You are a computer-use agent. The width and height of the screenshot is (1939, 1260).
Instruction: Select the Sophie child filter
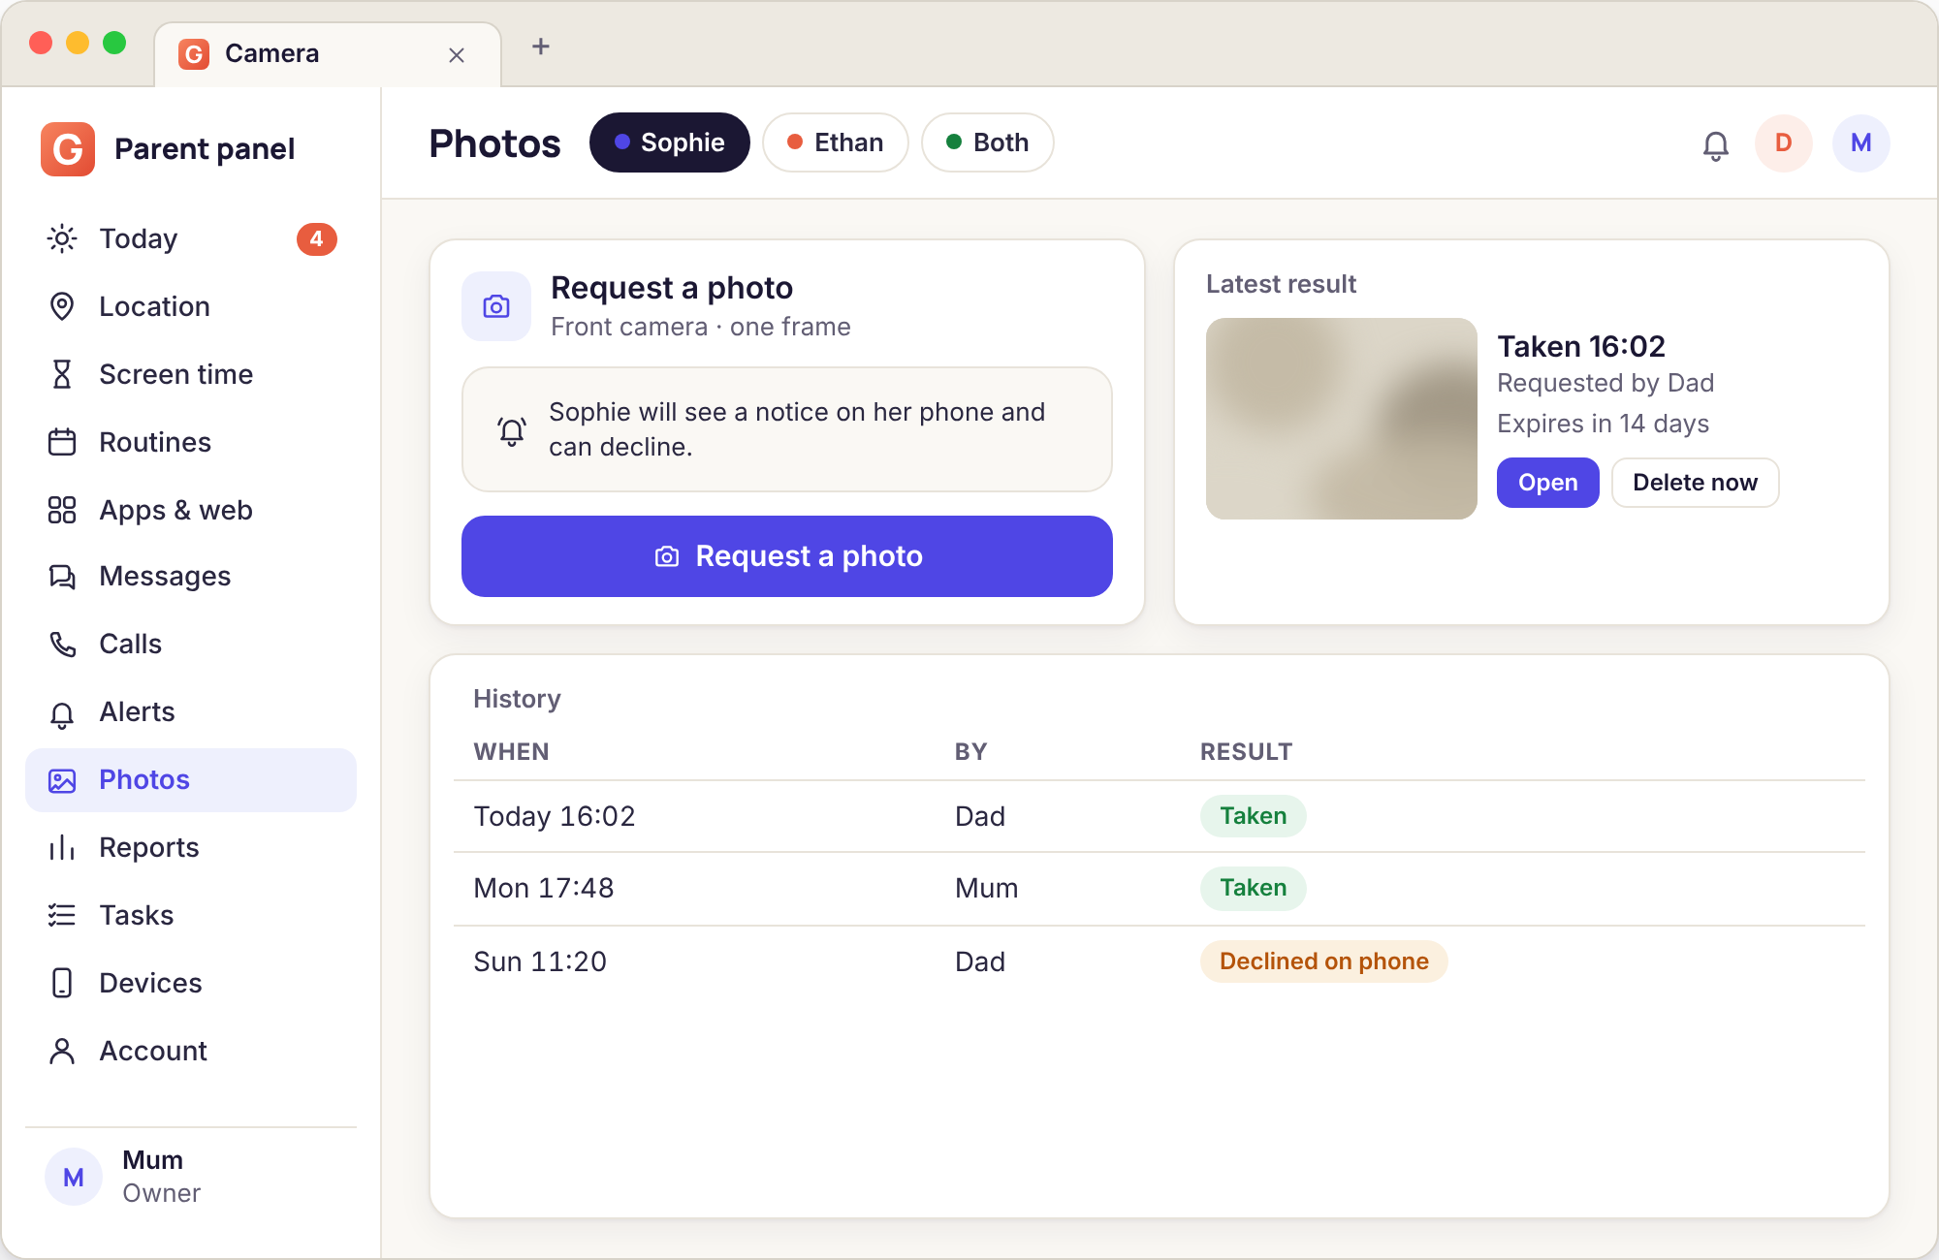tap(670, 142)
